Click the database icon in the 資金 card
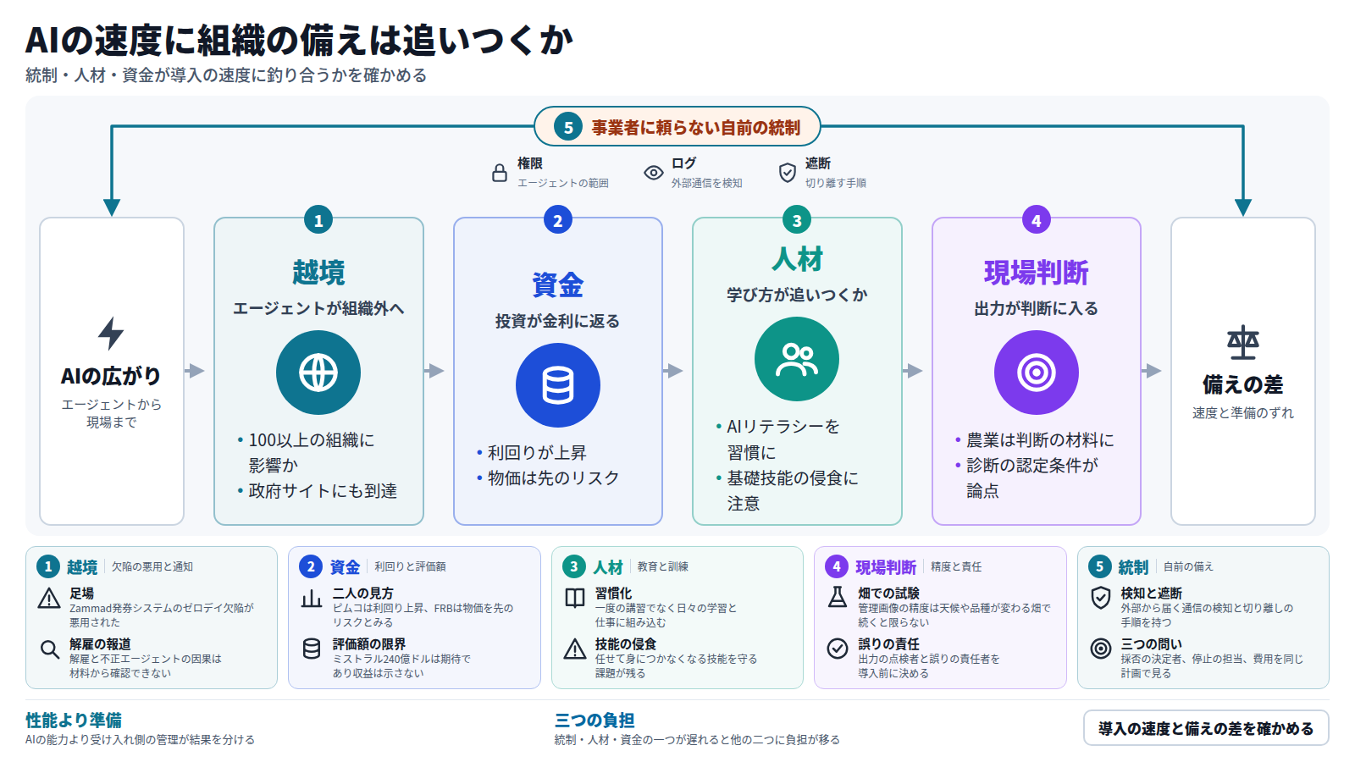 (x=558, y=385)
